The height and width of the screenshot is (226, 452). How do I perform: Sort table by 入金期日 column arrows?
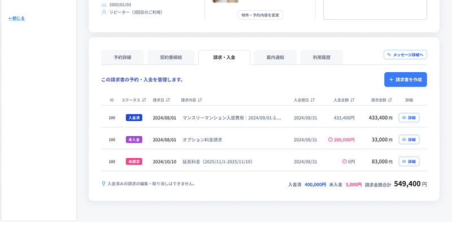(x=312, y=100)
